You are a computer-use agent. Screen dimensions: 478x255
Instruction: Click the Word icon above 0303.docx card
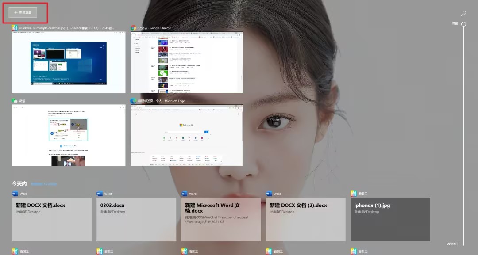100,194
